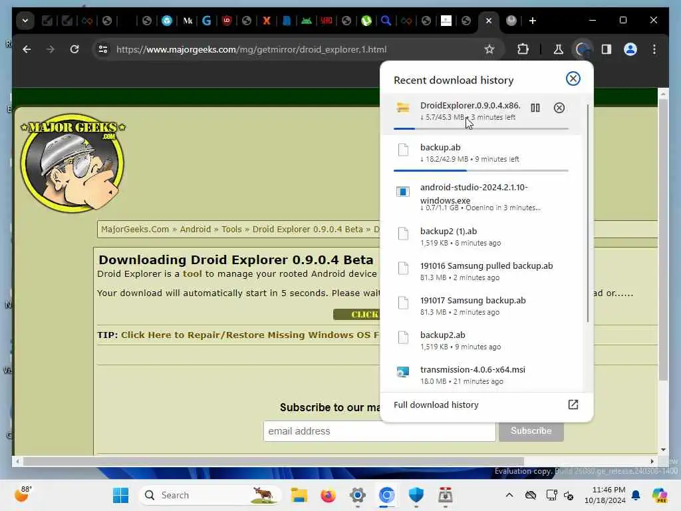Click the 'tool' hyperlink in description

192,273
